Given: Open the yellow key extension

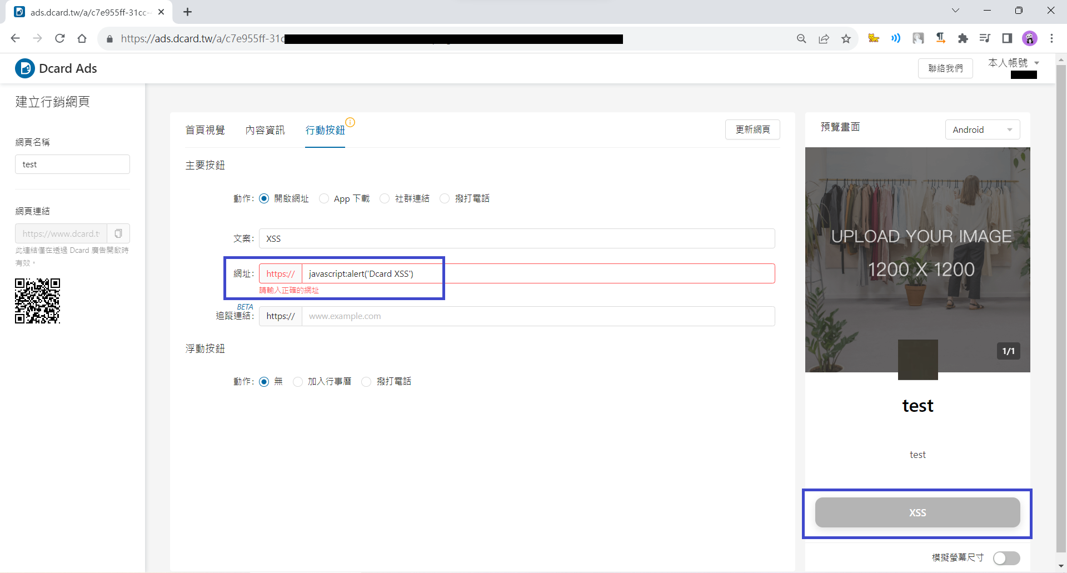Looking at the screenshot, I should pyautogui.click(x=874, y=38).
